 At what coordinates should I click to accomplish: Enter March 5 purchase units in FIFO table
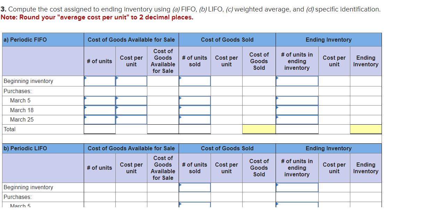click(99, 100)
